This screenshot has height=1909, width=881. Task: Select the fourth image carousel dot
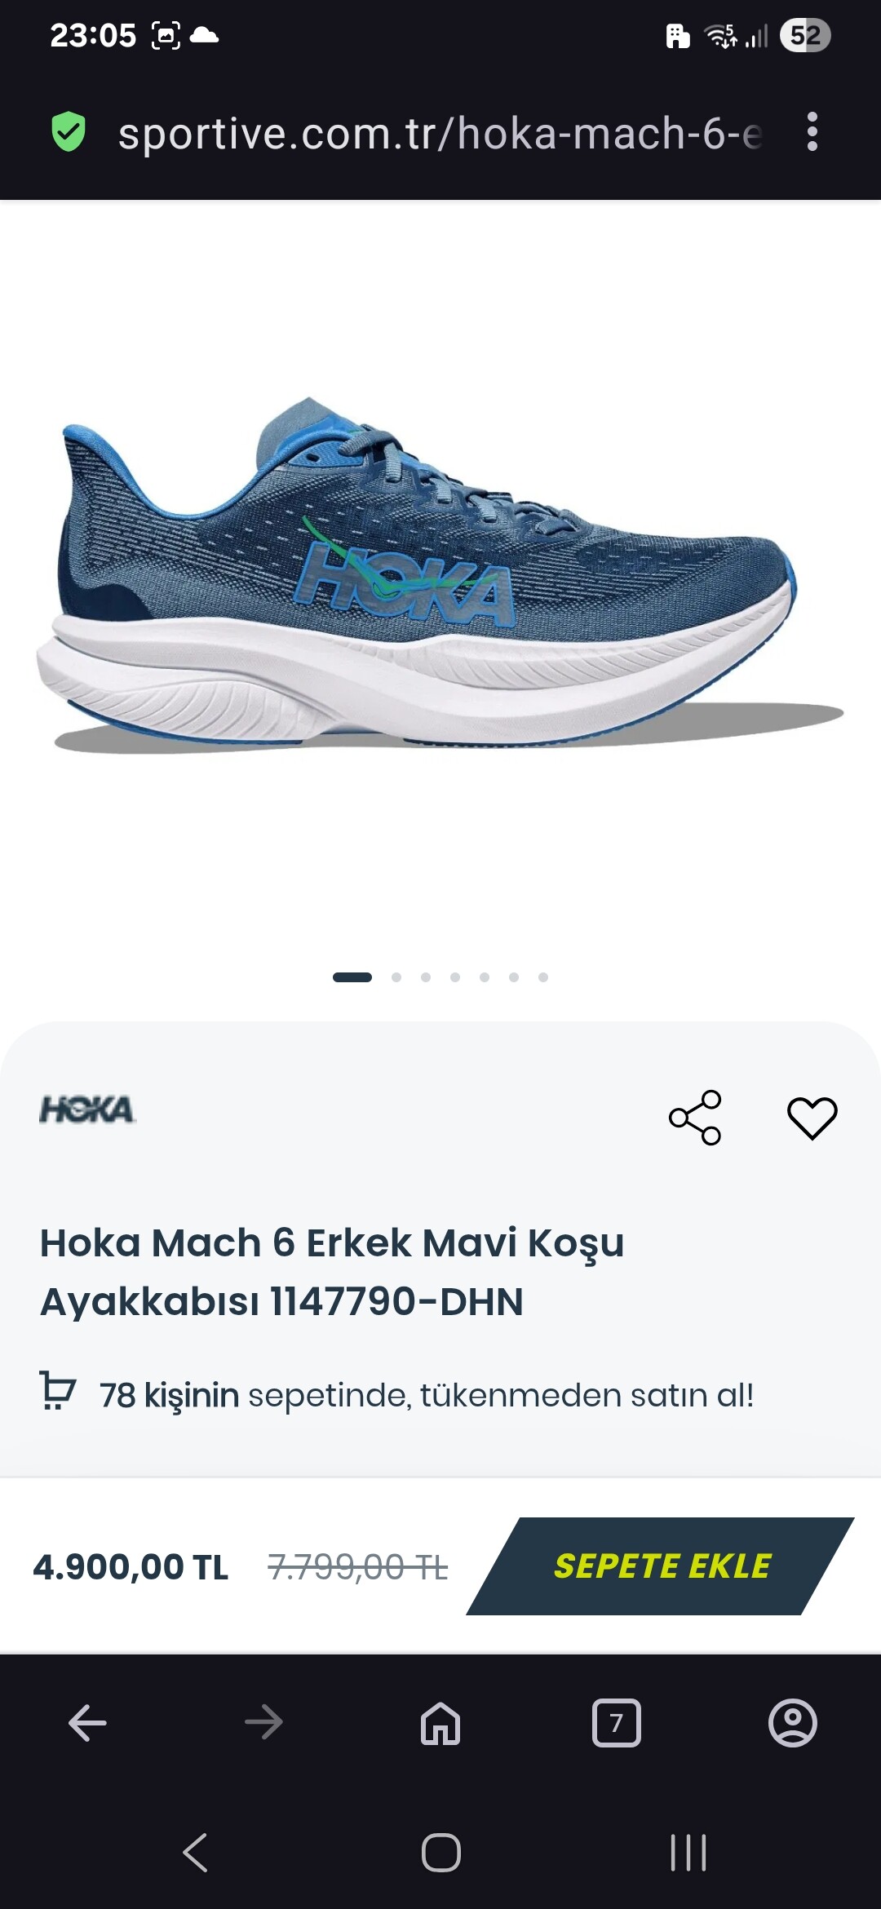455,977
